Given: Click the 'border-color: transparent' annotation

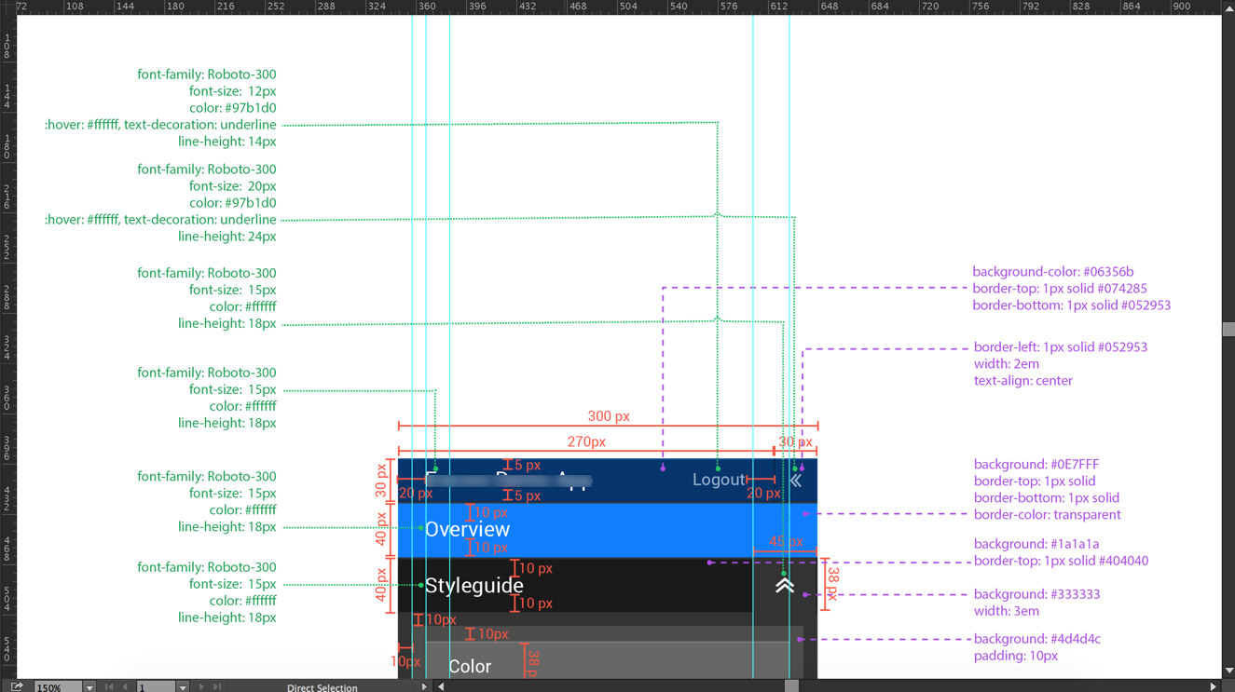Looking at the screenshot, I should [1048, 515].
